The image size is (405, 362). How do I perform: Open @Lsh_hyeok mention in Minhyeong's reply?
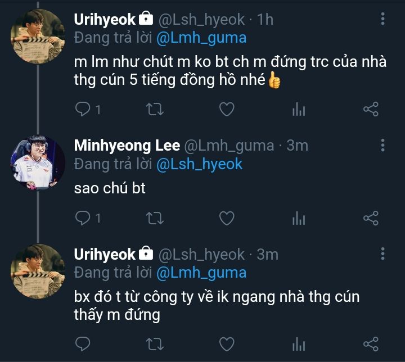click(199, 164)
